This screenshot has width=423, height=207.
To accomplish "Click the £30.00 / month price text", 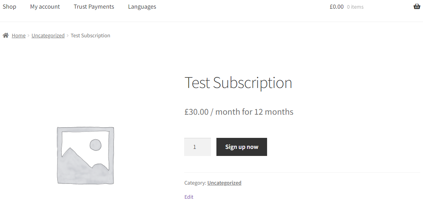I will pos(239,112).
